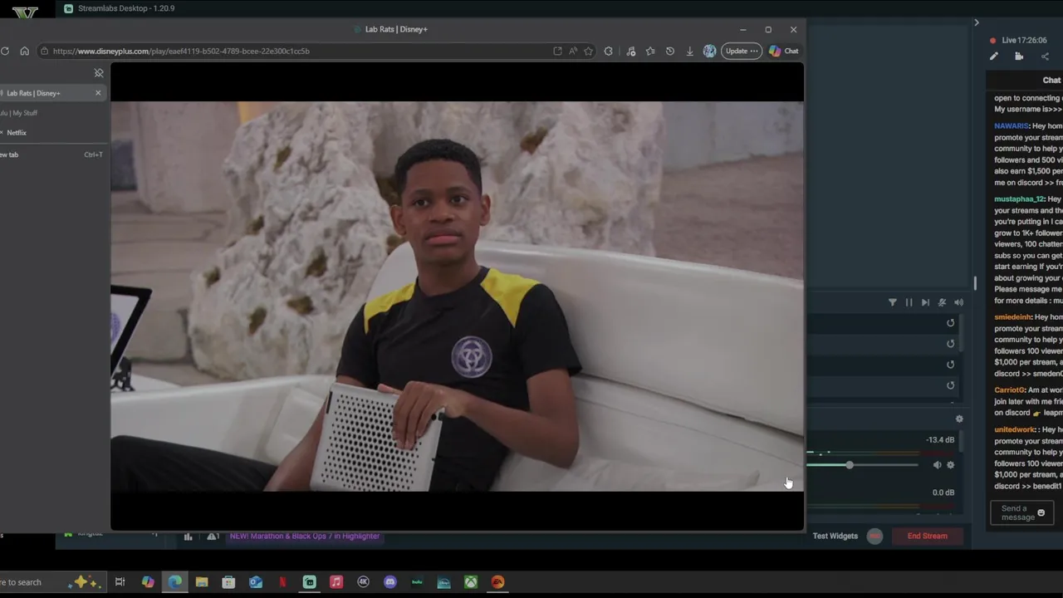Replay the third event in the list
1063x598 pixels.
(x=950, y=365)
